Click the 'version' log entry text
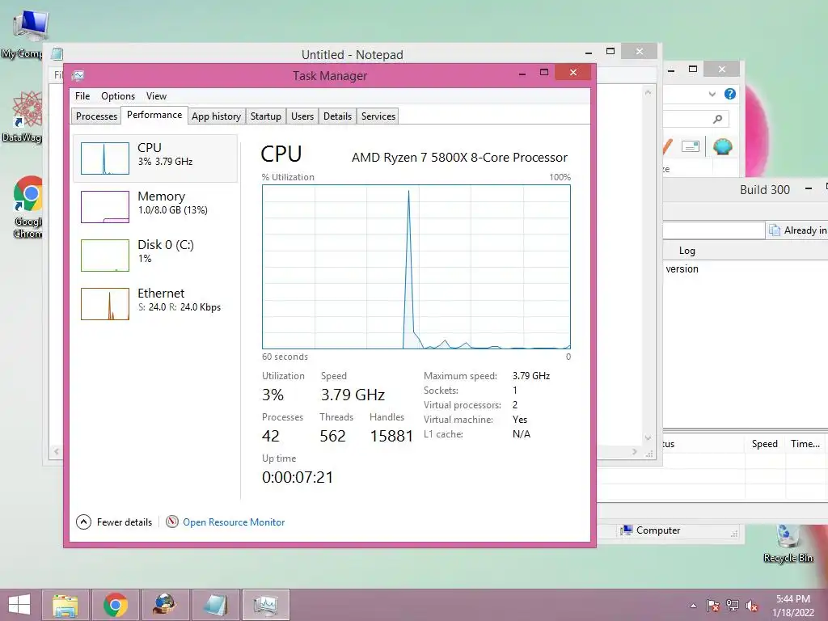 click(x=682, y=268)
